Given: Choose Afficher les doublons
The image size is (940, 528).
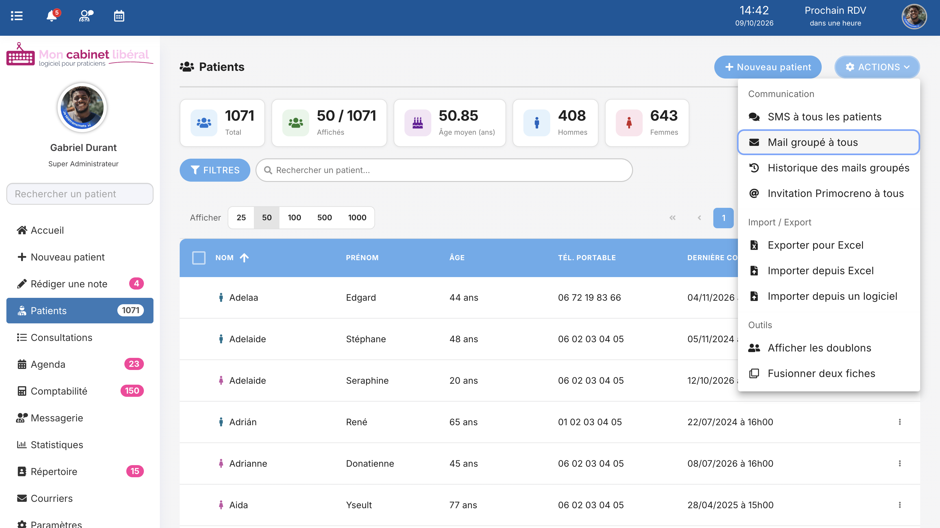Looking at the screenshot, I should click(x=828, y=348).
